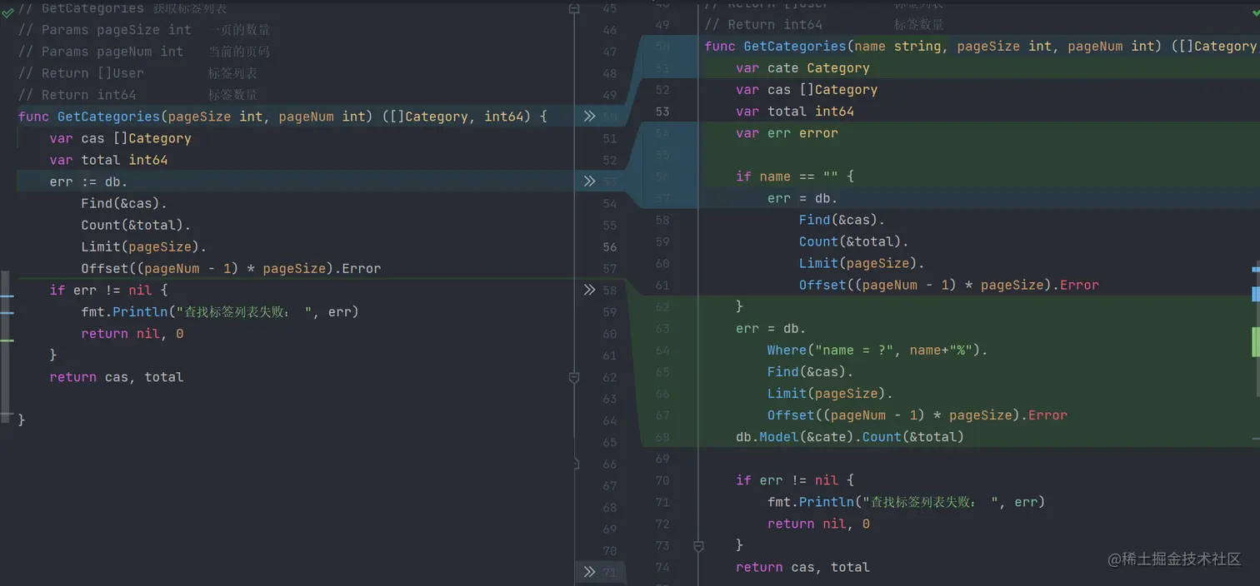Screen dimensions: 1260x586
Task: Click the green change marker in left stripe
Action: (x=7, y=341)
